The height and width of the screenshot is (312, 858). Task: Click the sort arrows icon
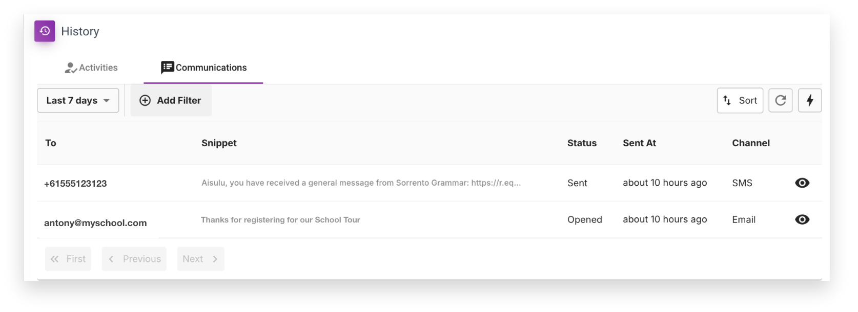[x=727, y=100]
